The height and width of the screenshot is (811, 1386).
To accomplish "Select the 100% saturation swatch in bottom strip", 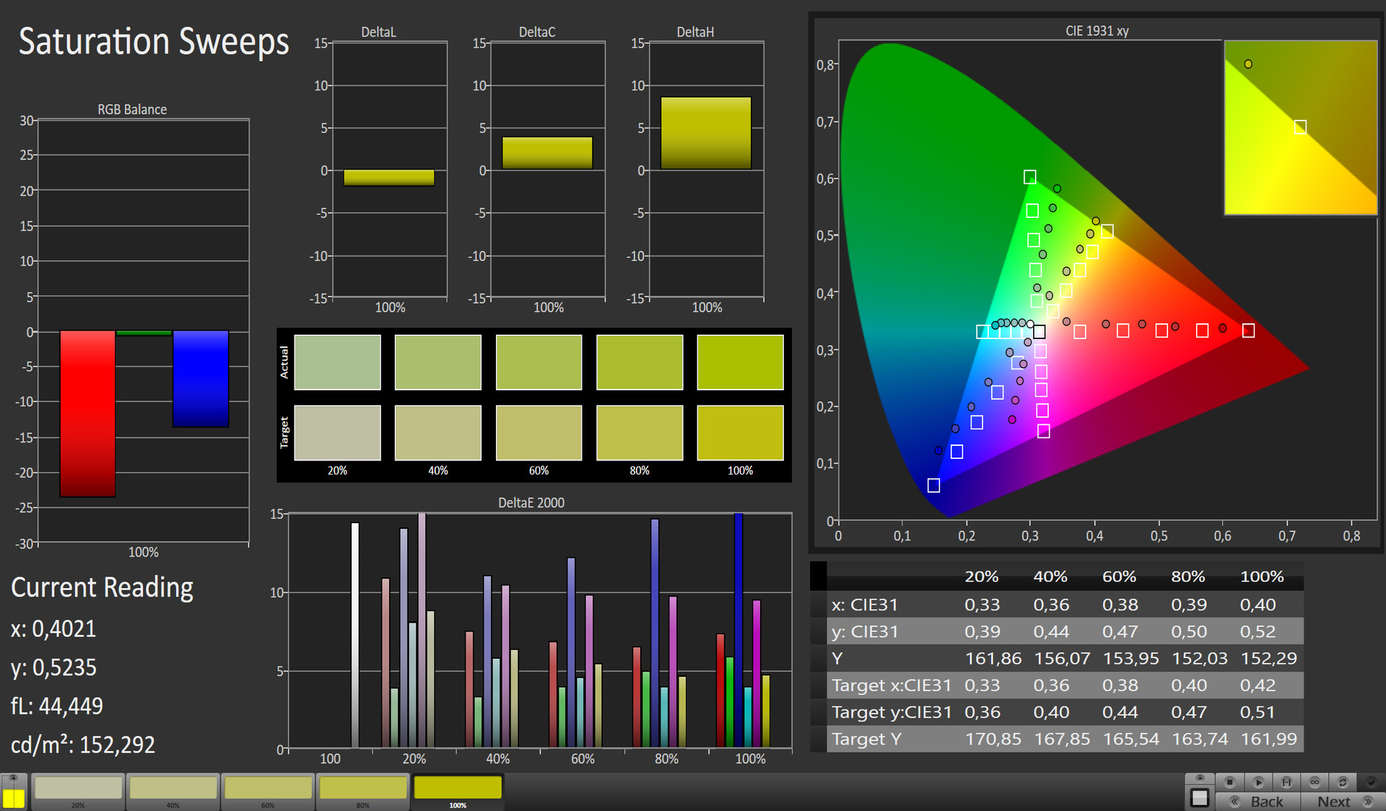I will coord(458,788).
